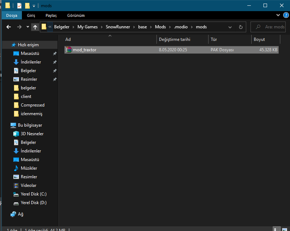The height and width of the screenshot is (231, 290).
Task: Refresh the mods folder view
Action: point(240,27)
